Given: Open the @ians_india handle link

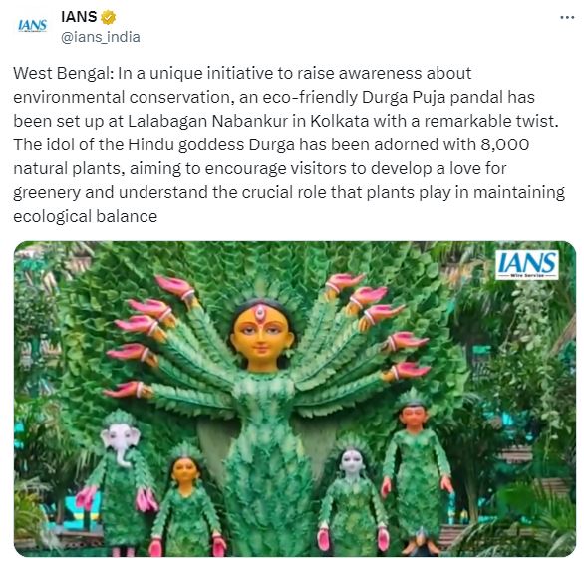Looking at the screenshot, I should click(x=101, y=37).
